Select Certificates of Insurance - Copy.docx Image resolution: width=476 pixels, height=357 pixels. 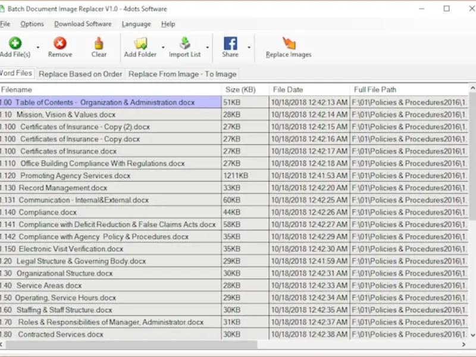point(111,139)
